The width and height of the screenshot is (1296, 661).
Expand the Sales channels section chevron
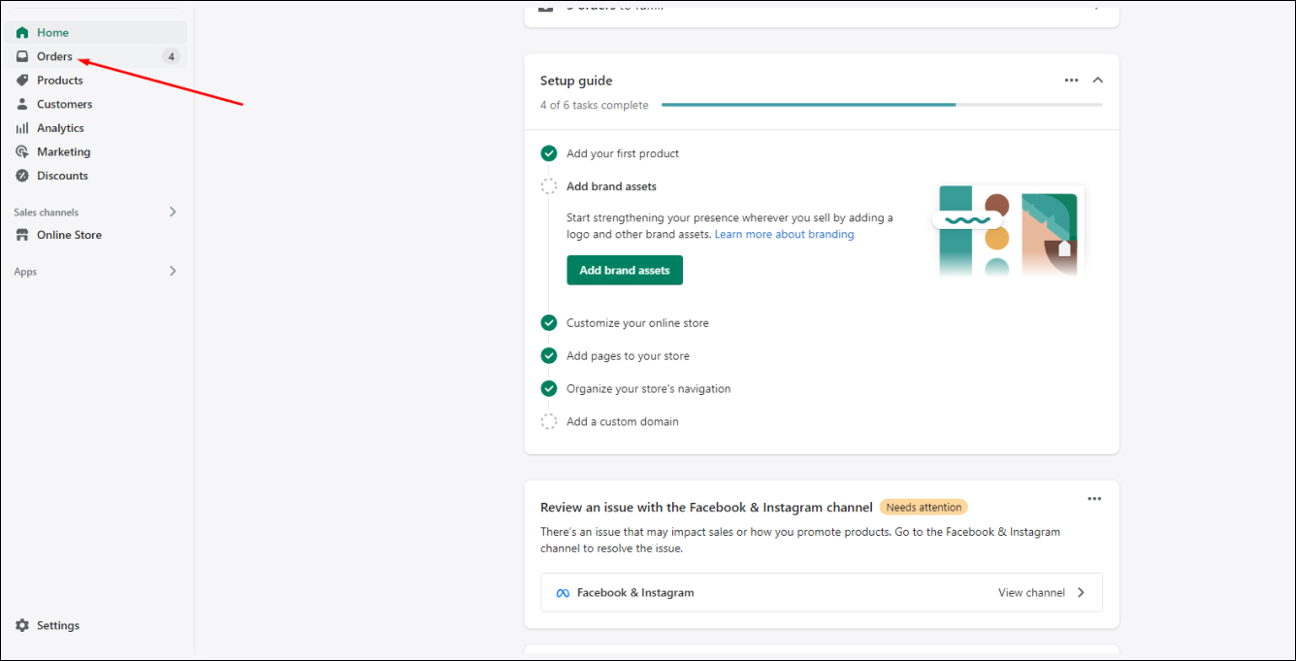pos(173,212)
